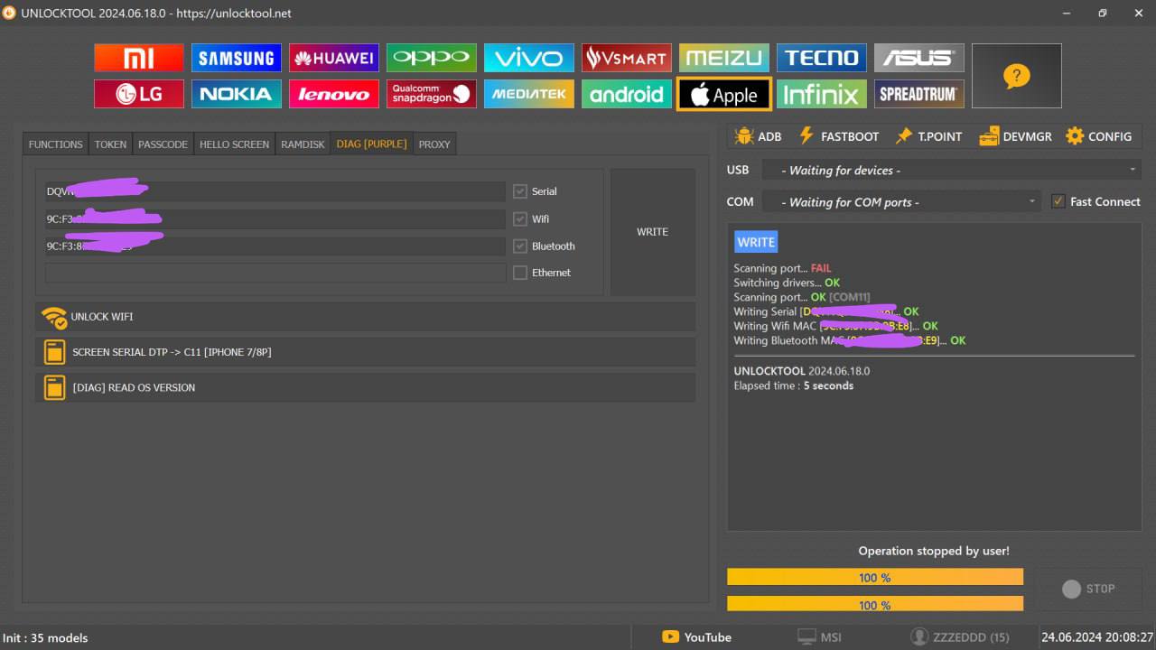Viewport: 1156px width, 650px height.
Task: Choose the Qualcomm Snapdragon tile
Action: (432, 94)
